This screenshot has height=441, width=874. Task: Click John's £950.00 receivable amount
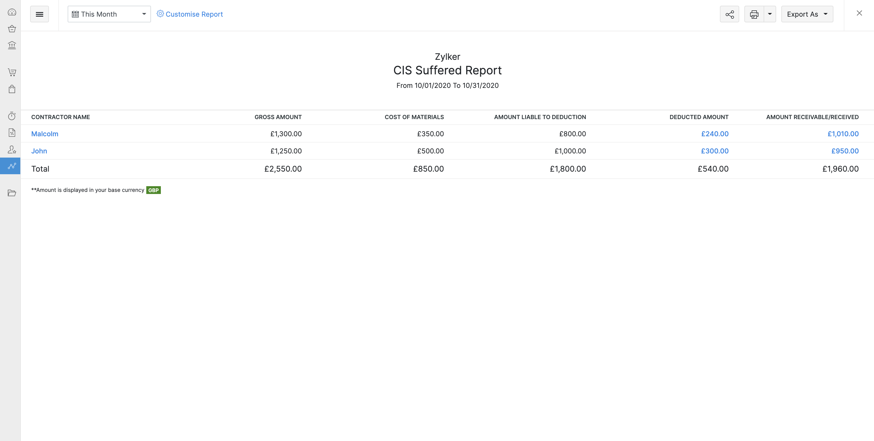[x=845, y=151]
